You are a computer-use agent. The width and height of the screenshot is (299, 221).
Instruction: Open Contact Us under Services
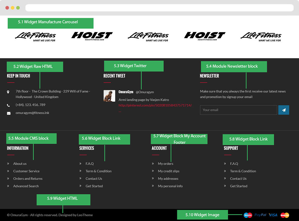[94, 178]
